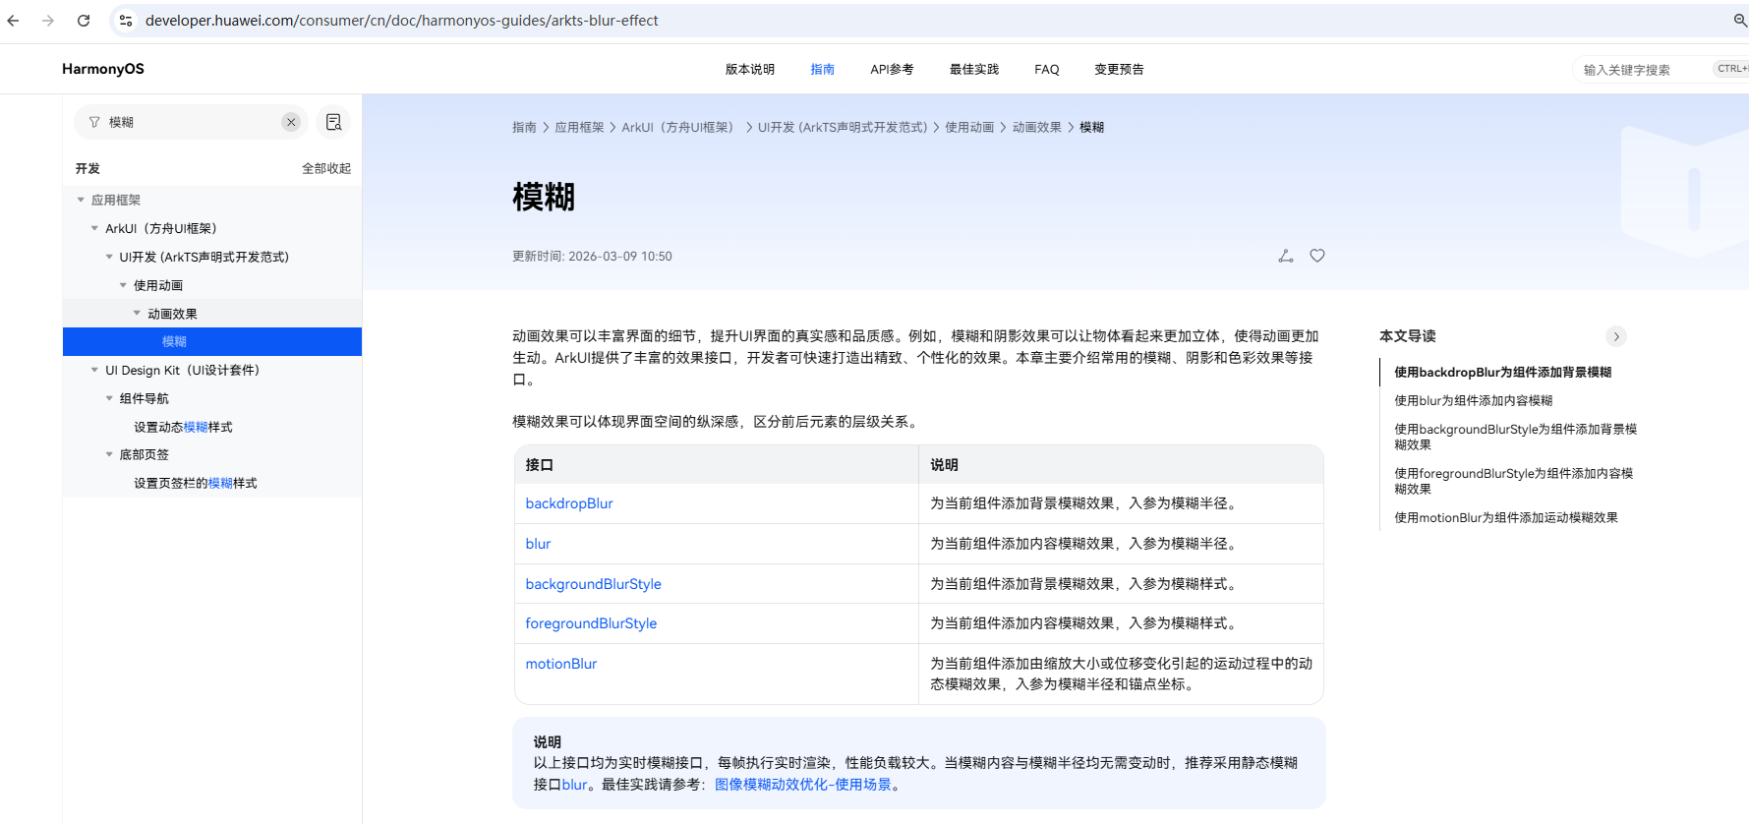Image resolution: width=1749 pixels, height=824 pixels.
Task: Collapse the UI Design Kit node
Action: pos(94,371)
